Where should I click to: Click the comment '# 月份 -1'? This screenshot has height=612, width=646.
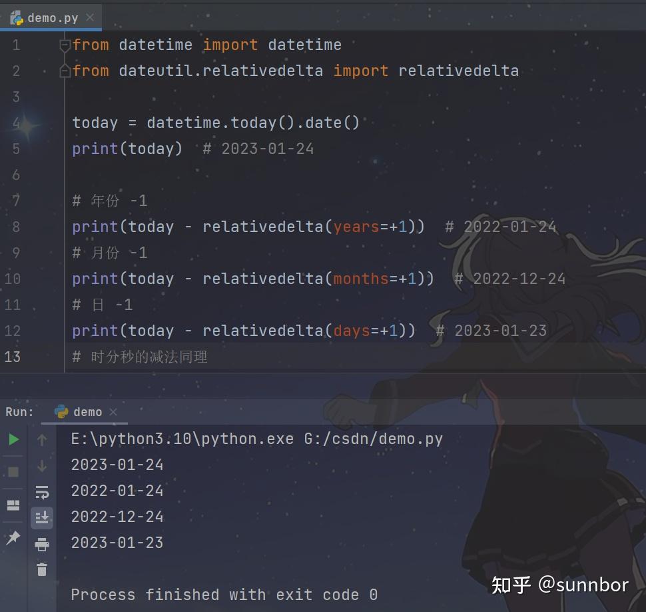coord(110,253)
